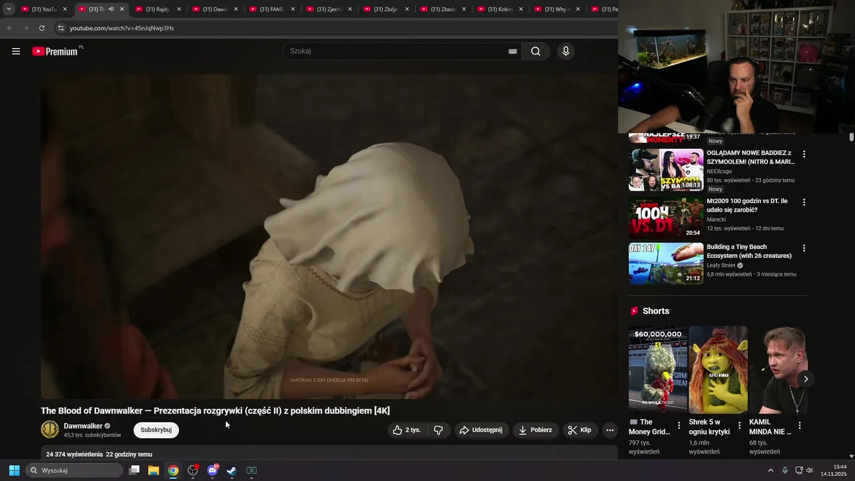855x481 pixels.
Task: Click the on-screen keyboard icon in search
Action: click(x=512, y=51)
